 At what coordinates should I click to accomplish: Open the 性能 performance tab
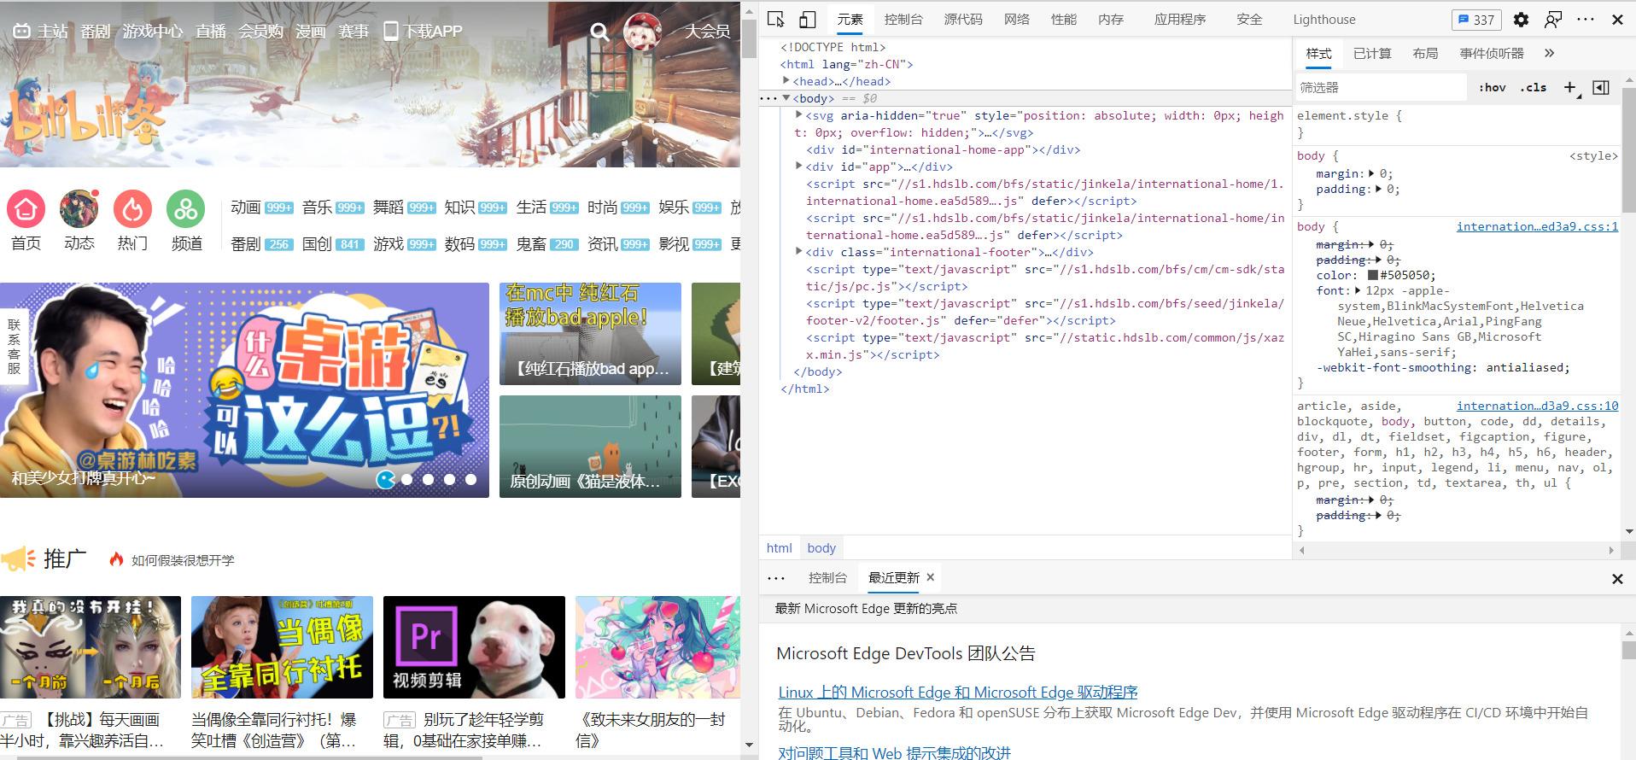pyautogui.click(x=1064, y=19)
